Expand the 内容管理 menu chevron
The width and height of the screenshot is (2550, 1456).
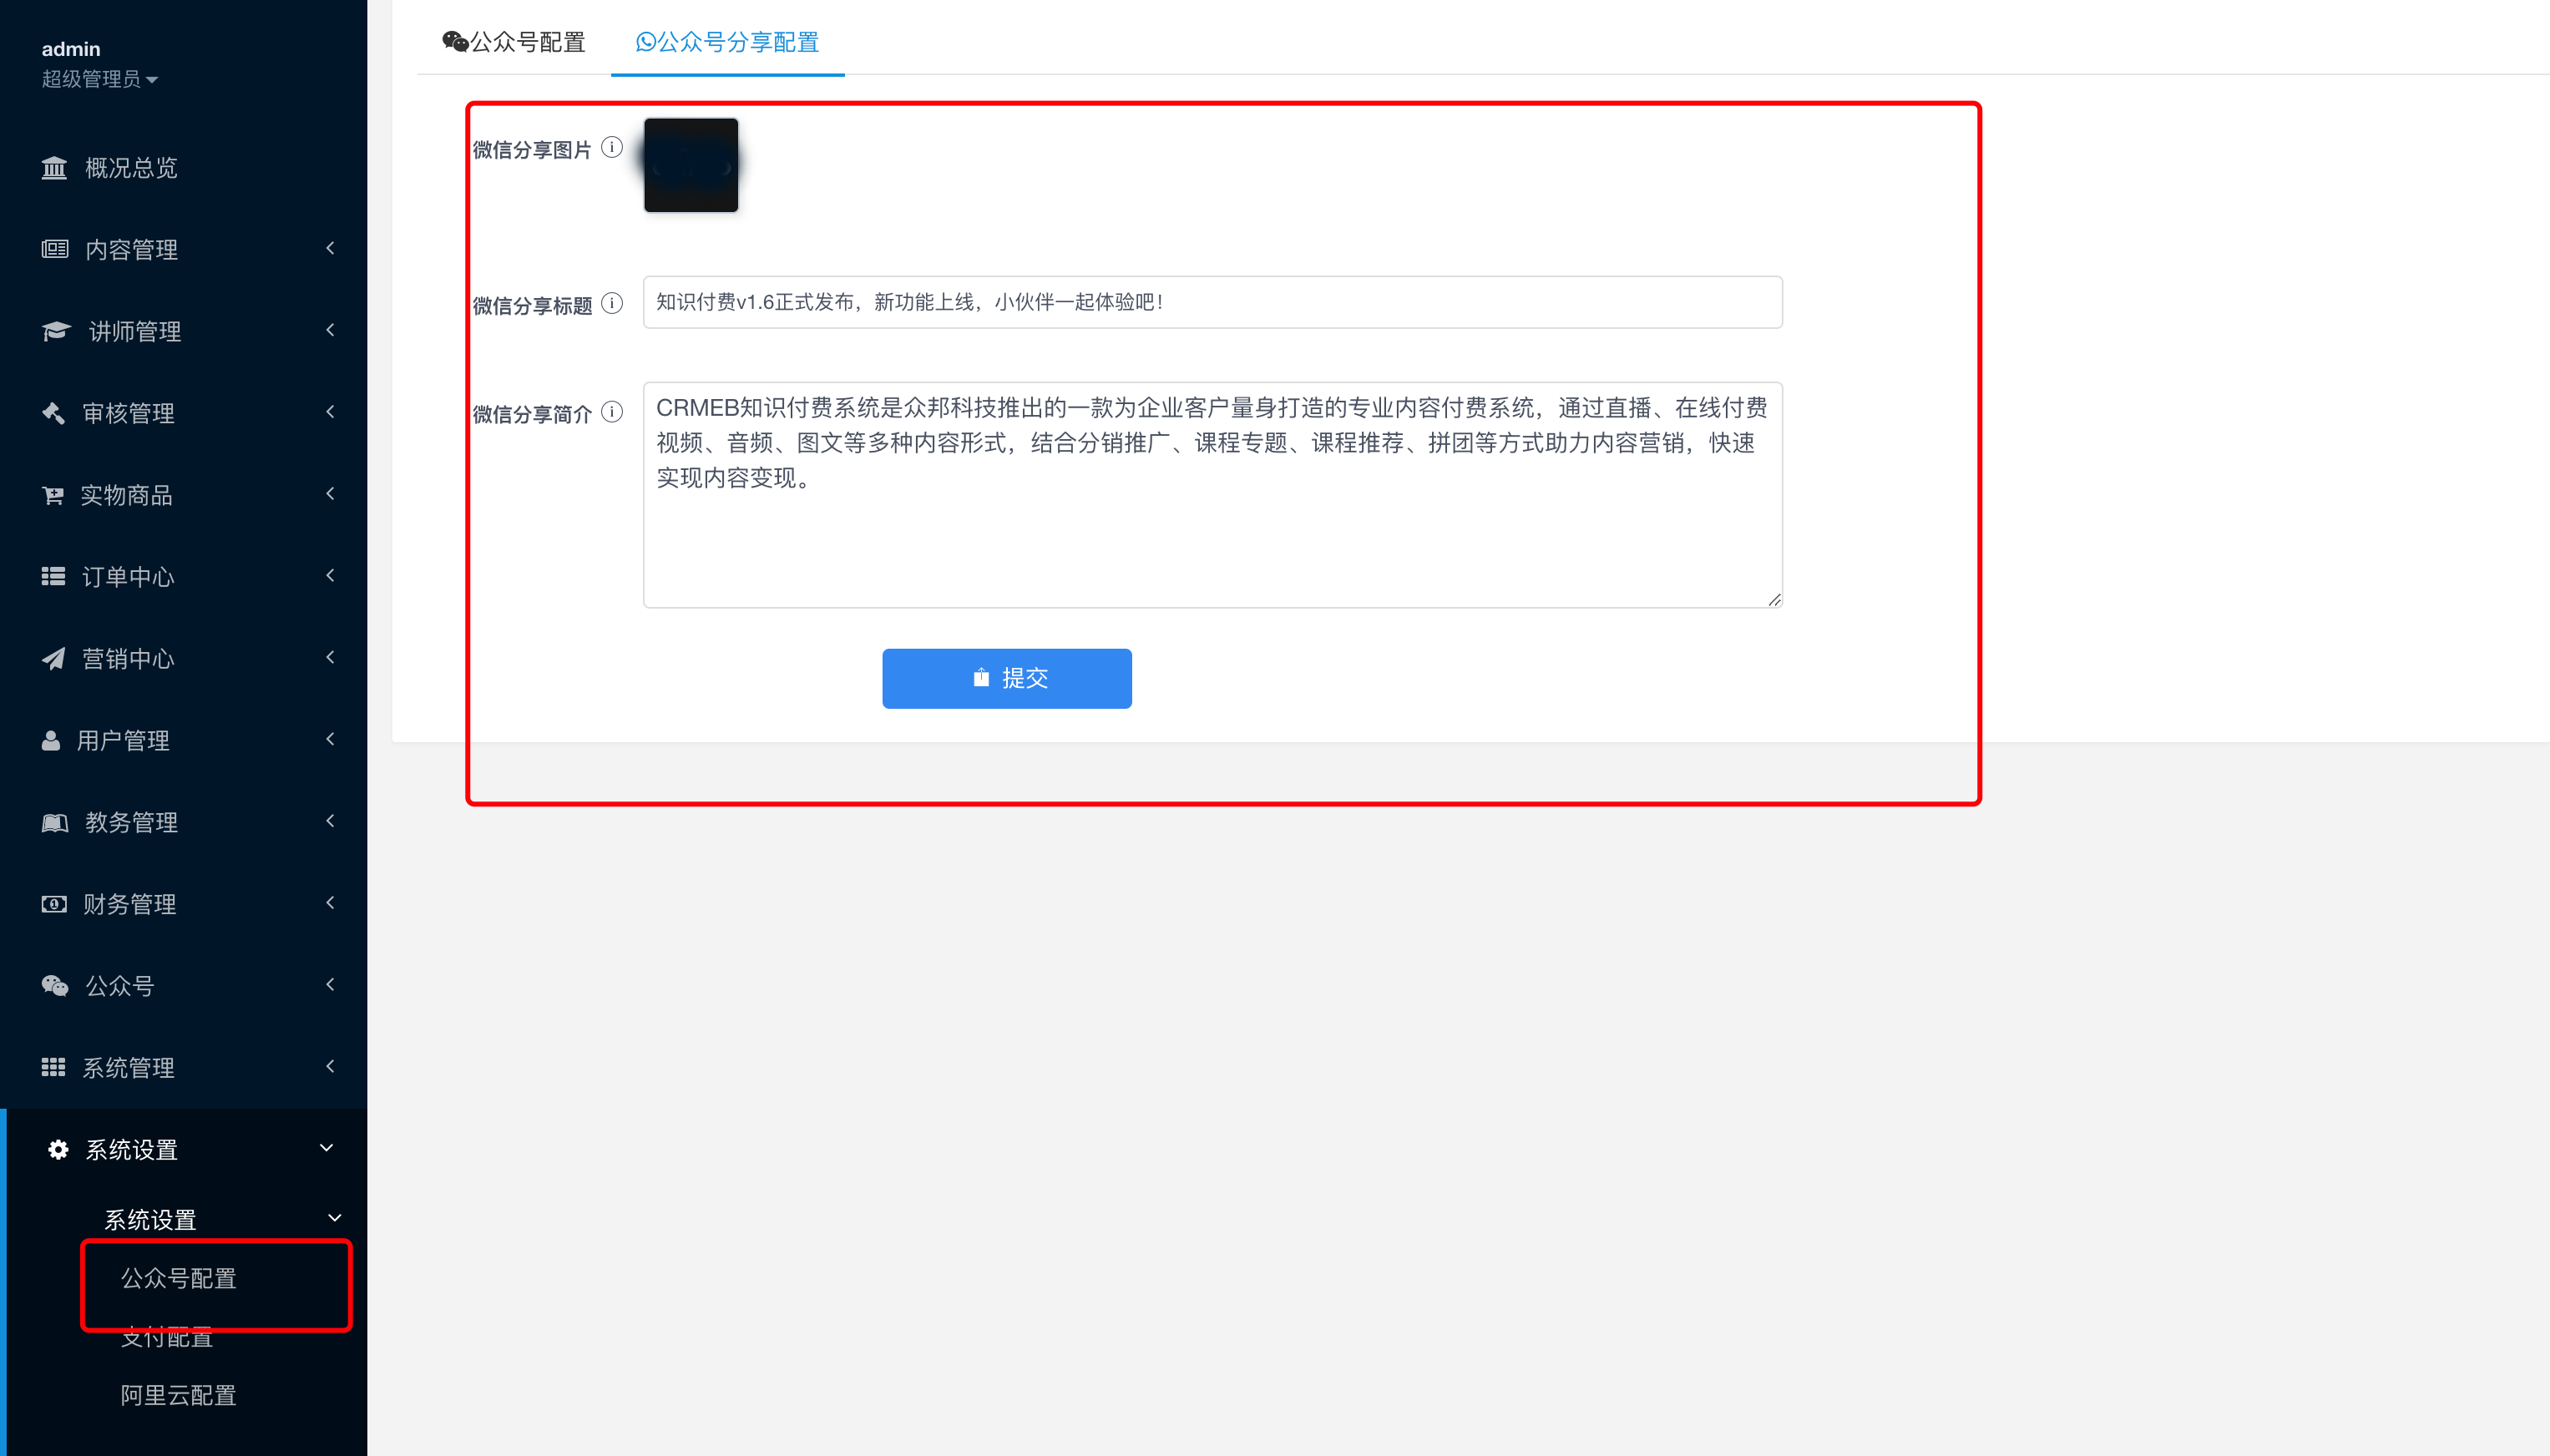point(330,248)
